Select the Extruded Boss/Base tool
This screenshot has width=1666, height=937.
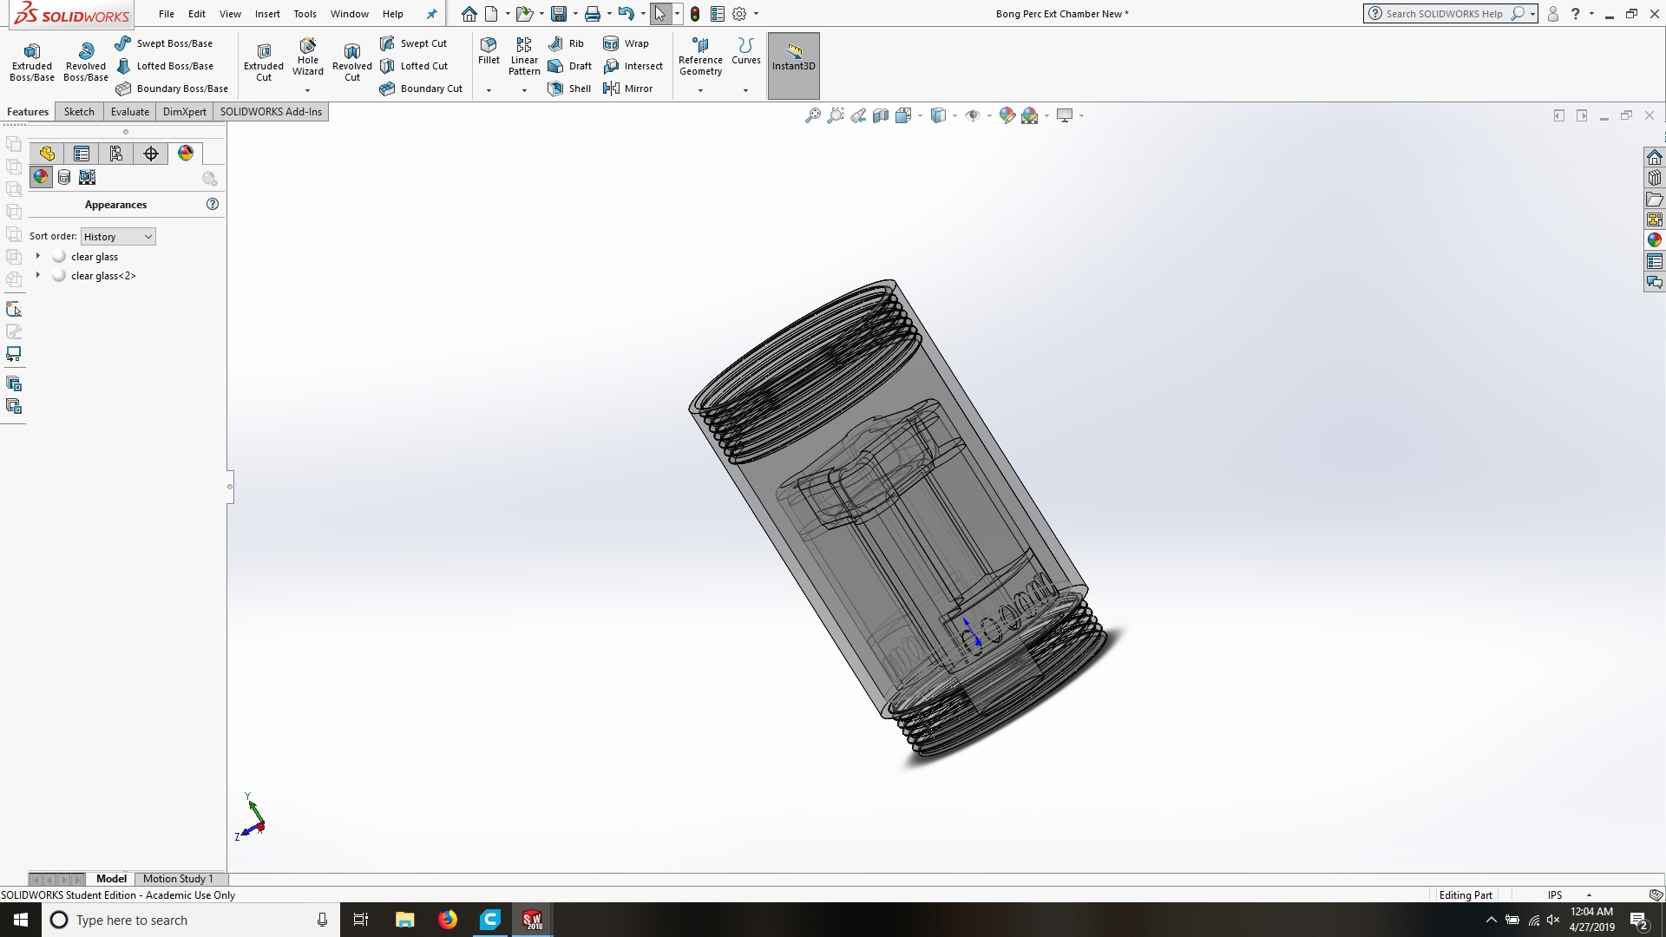tap(32, 62)
